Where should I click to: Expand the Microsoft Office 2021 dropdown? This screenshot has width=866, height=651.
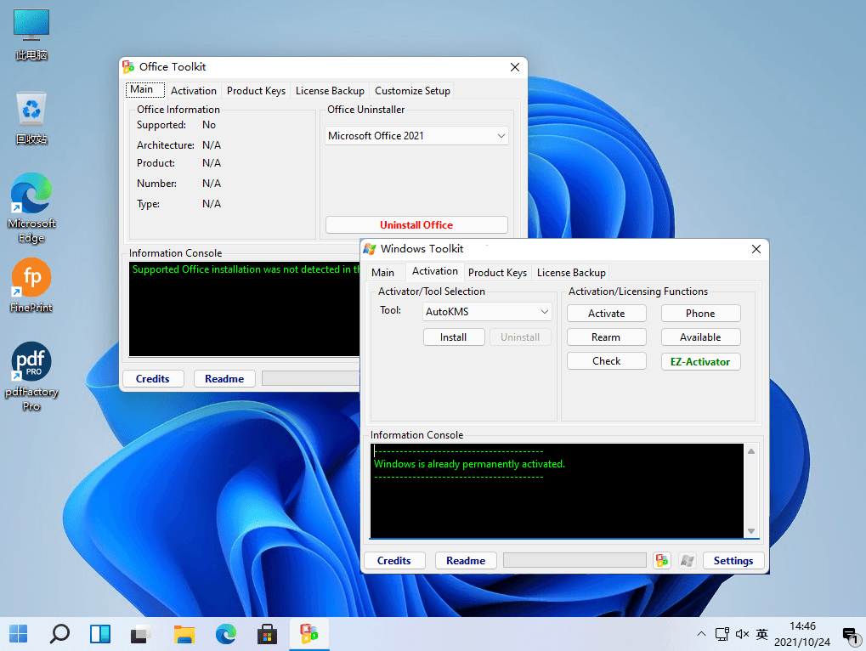tap(416, 136)
